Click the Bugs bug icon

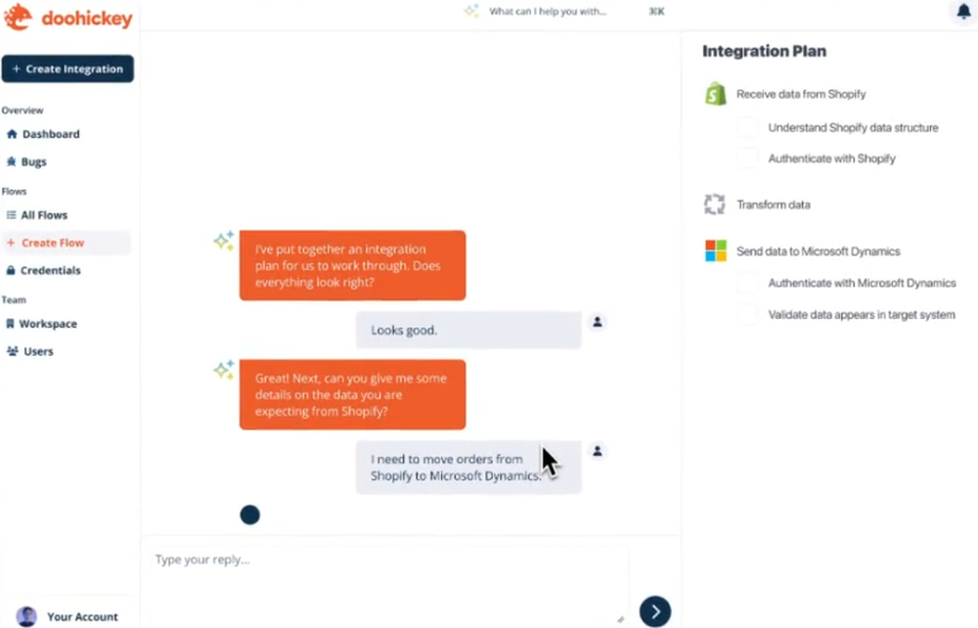click(x=11, y=161)
